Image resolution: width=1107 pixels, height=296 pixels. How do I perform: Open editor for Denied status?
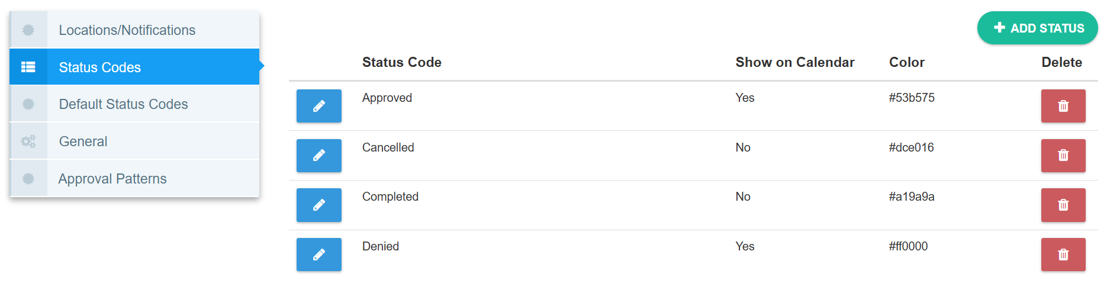318,255
